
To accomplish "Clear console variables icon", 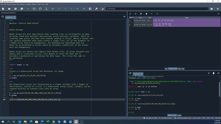I will click(x=213, y=73).
